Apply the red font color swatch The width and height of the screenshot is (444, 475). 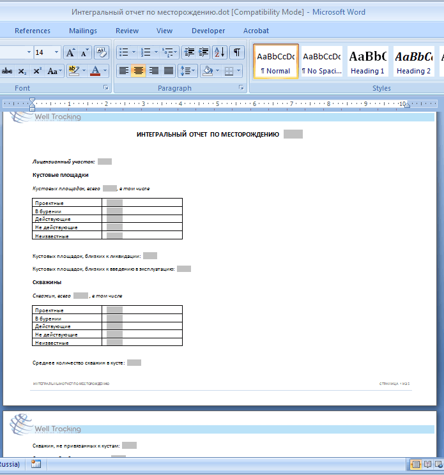point(95,71)
